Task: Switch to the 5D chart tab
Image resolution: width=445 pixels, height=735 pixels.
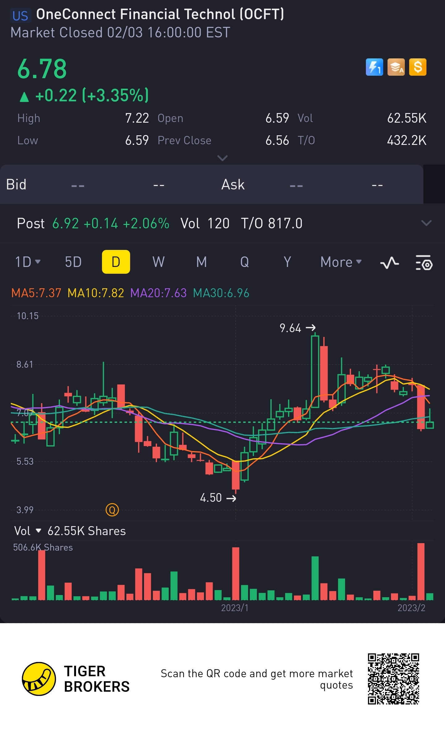Action: (73, 262)
